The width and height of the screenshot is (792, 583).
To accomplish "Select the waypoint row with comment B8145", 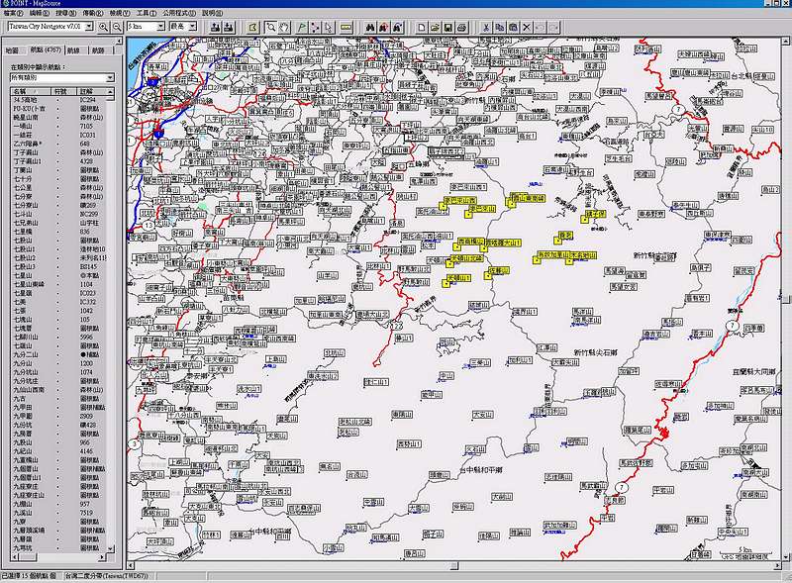I will [59, 266].
